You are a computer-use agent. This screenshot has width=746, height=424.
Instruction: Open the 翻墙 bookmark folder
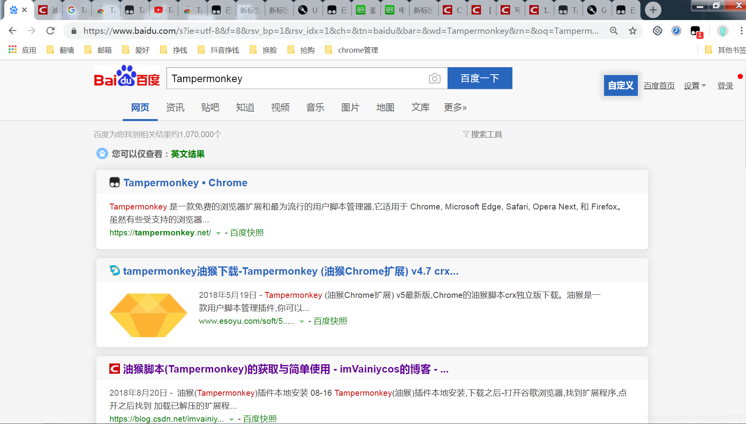(x=61, y=50)
